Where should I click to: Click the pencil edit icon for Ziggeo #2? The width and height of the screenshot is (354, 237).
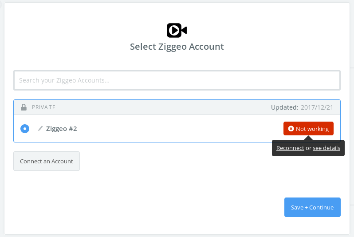click(40, 129)
